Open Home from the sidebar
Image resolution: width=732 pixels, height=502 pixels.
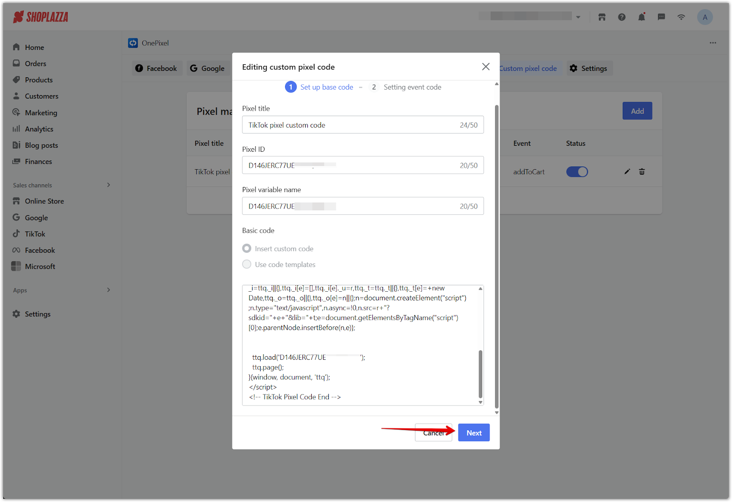click(x=34, y=47)
